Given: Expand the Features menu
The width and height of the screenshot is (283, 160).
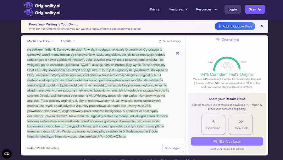Looking at the screenshot, I should click(x=178, y=9).
